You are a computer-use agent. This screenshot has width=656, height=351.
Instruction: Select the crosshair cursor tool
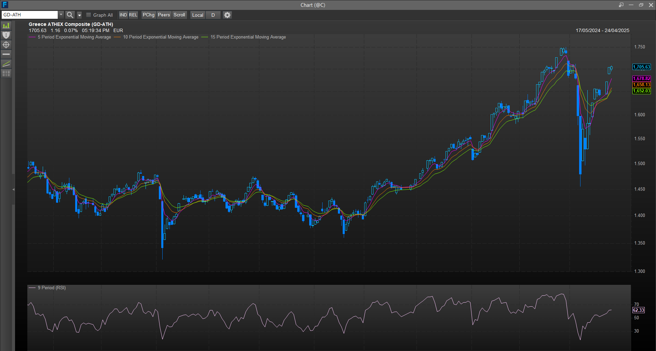pos(6,45)
